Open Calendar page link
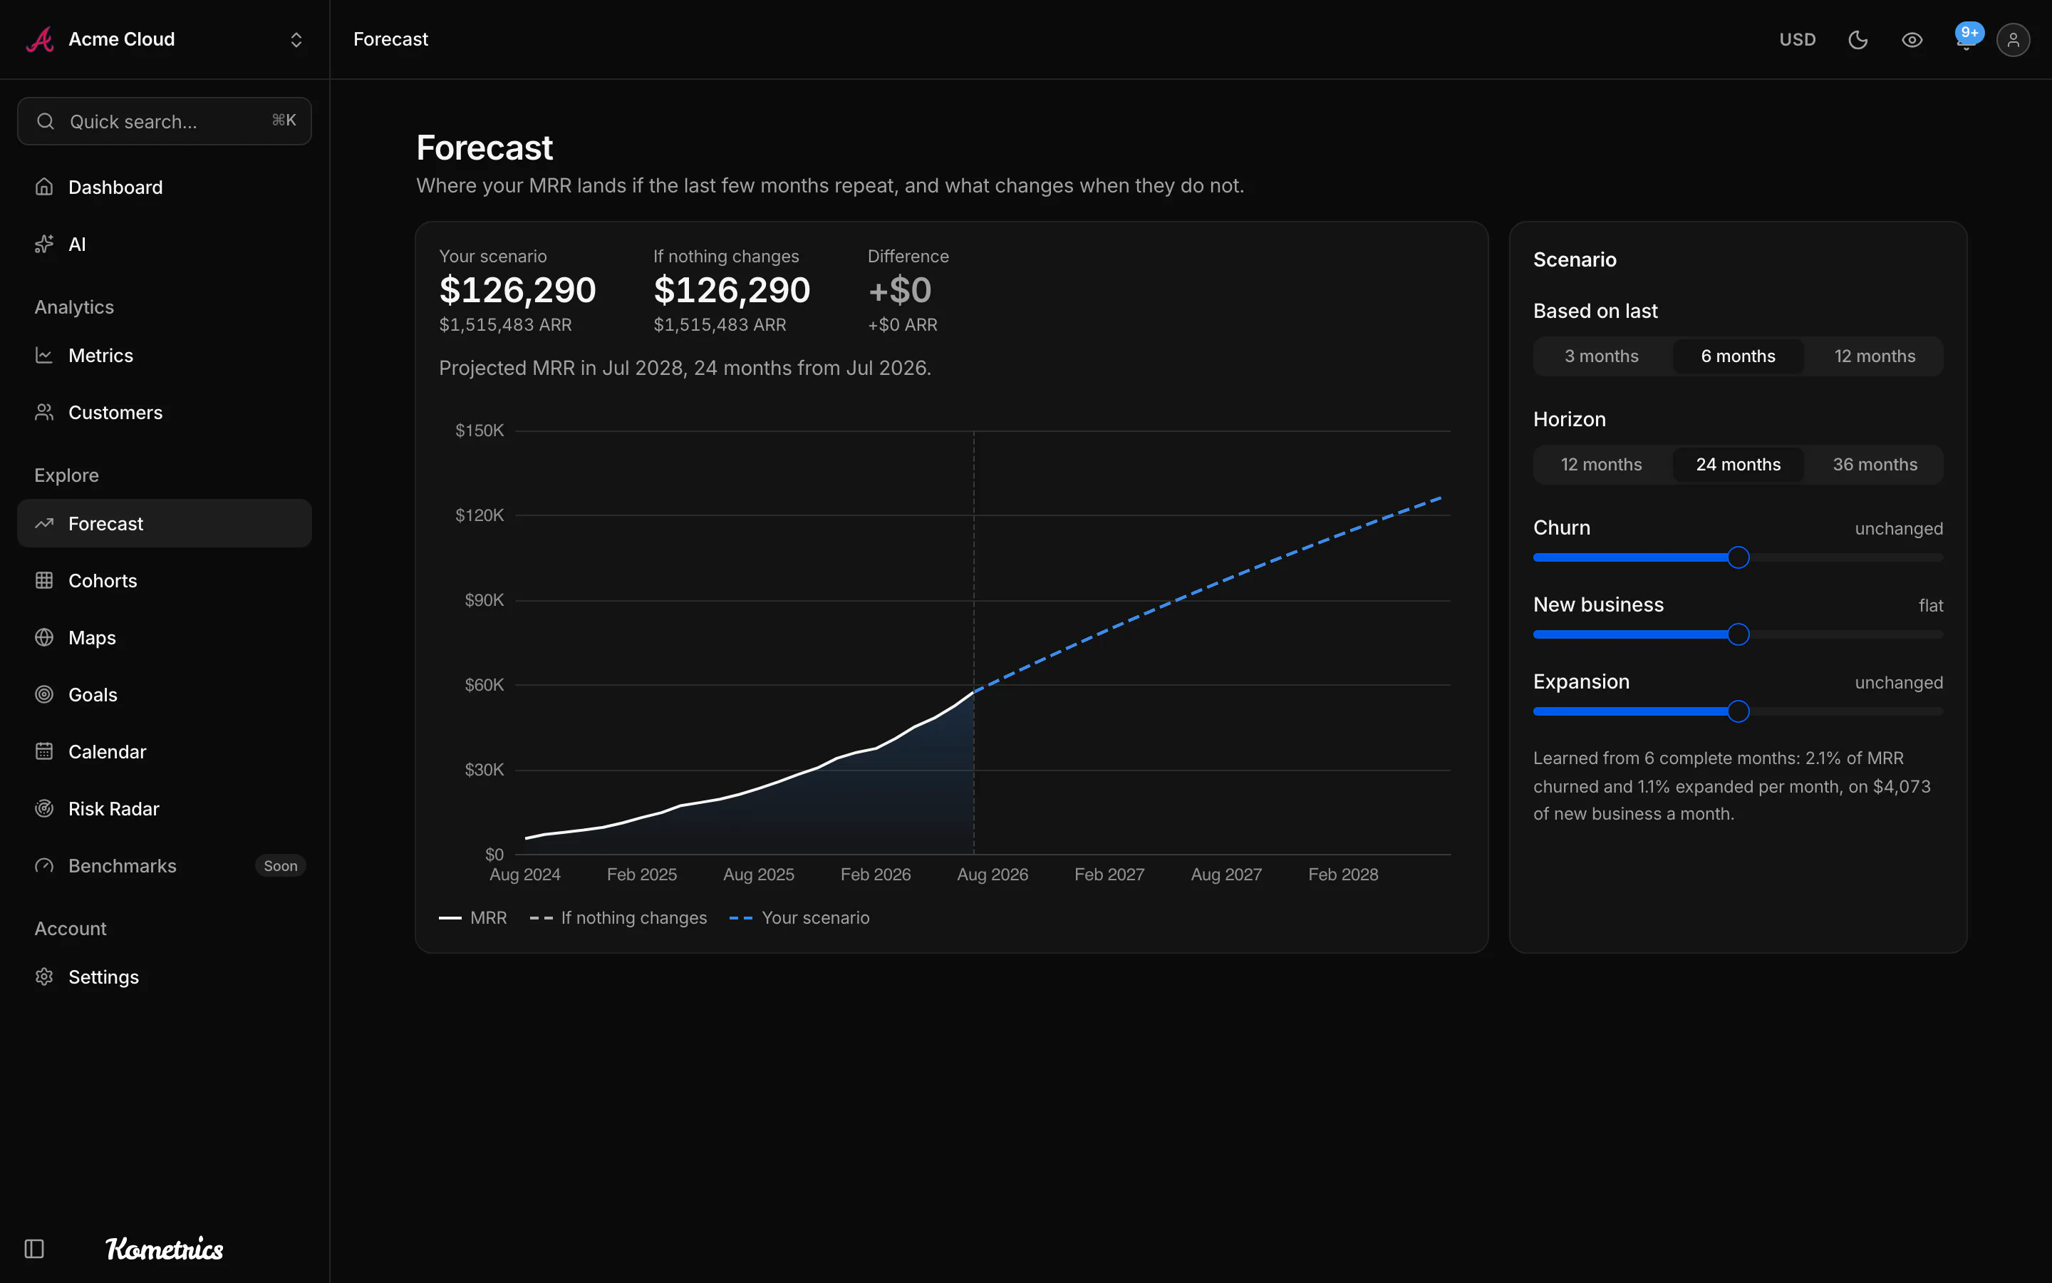This screenshot has width=2052, height=1283. click(x=165, y=752)
